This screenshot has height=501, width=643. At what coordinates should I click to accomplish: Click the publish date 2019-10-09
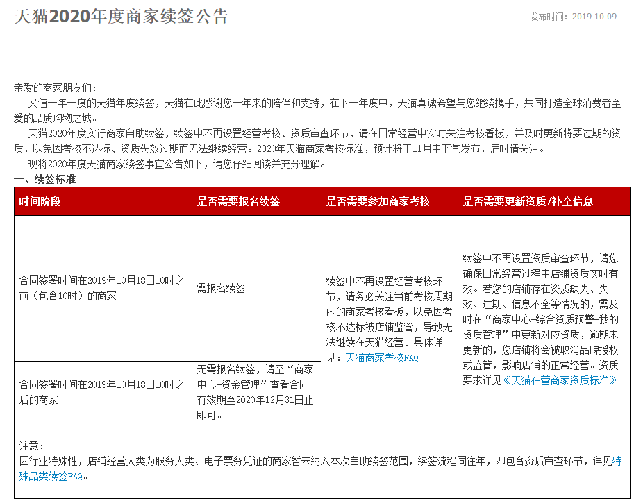coord(594,17)
